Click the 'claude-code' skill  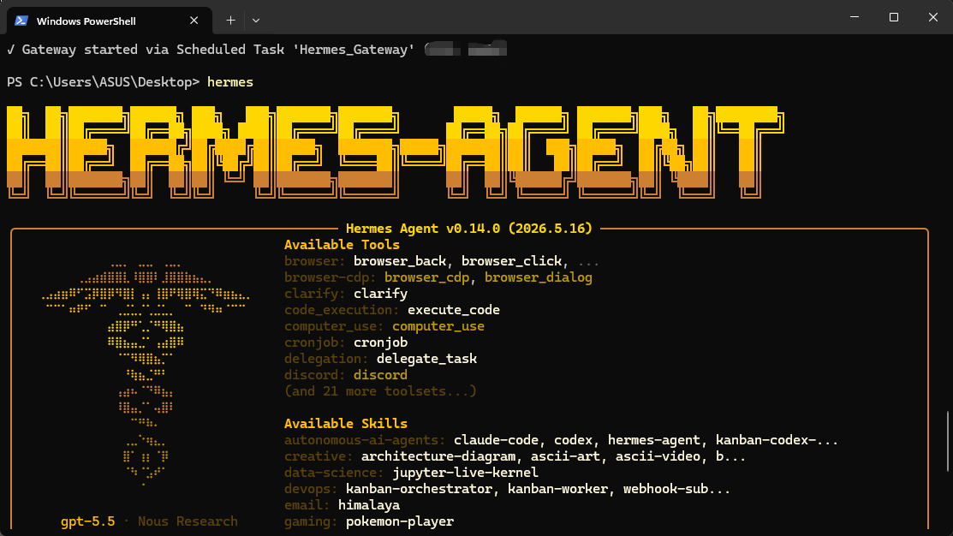496,440
